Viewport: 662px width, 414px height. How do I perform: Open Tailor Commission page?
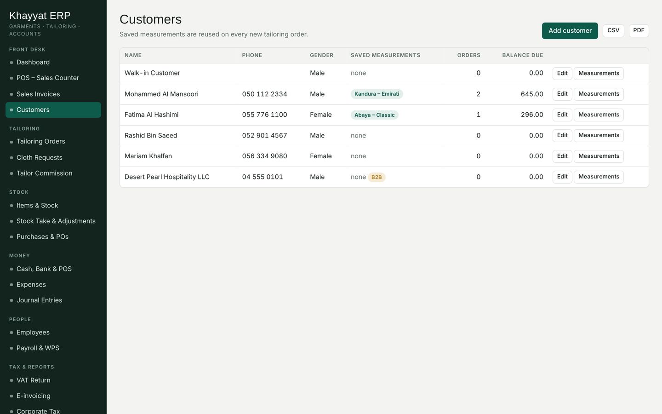pos(53,173)
